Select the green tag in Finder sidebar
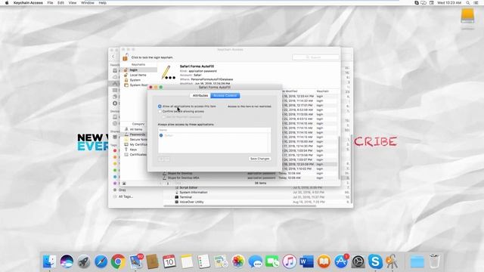This screenshot has width=484, height=272. point(115,170)
